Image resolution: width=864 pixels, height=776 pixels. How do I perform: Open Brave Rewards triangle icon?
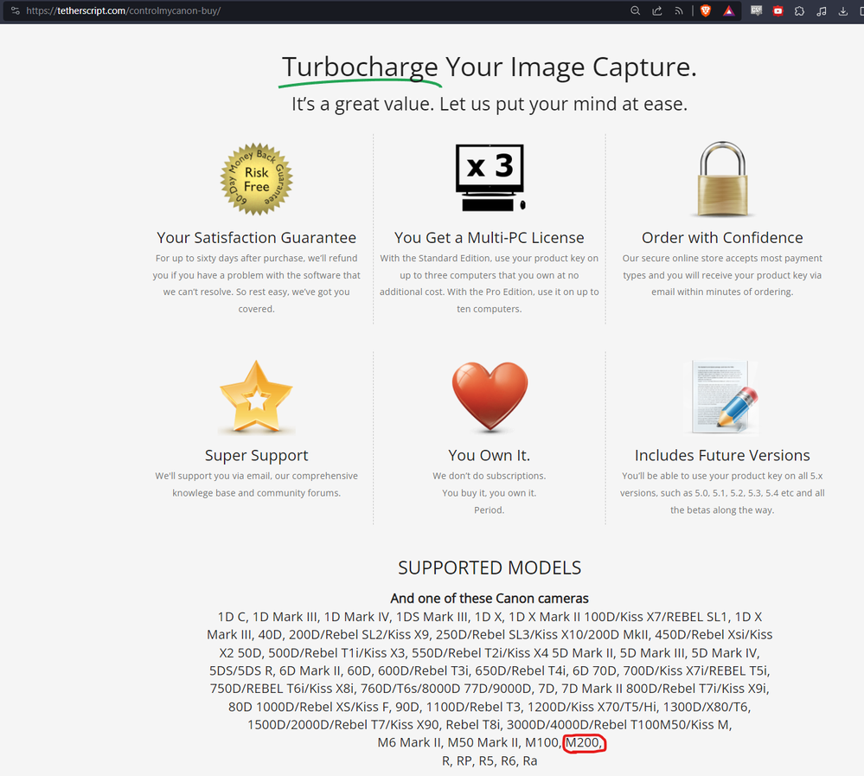click(x=729, y=10)
